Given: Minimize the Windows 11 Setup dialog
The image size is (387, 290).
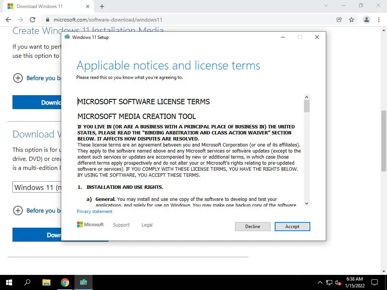Looking at the screenshot, I should pos(283,37).
